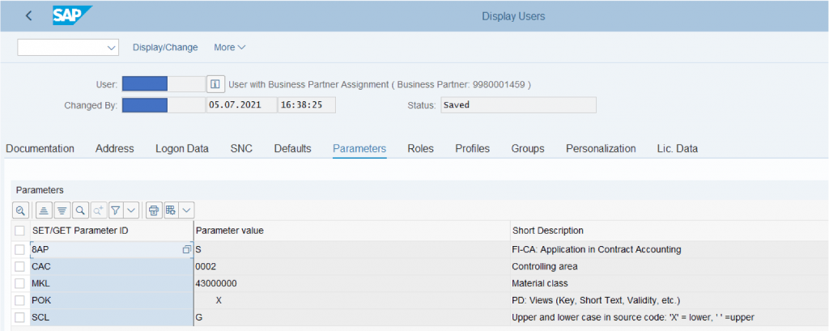Open the layout settings grid icon
Image resolution: width=829 pixels, height=331 pixels.
171,210
